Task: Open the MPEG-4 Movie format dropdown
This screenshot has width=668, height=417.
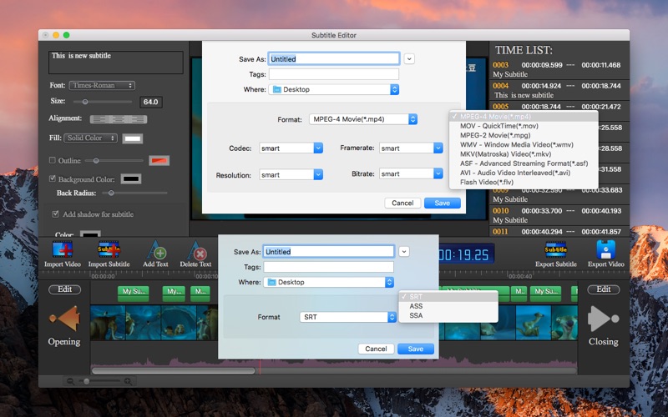Action: point(363,119)
